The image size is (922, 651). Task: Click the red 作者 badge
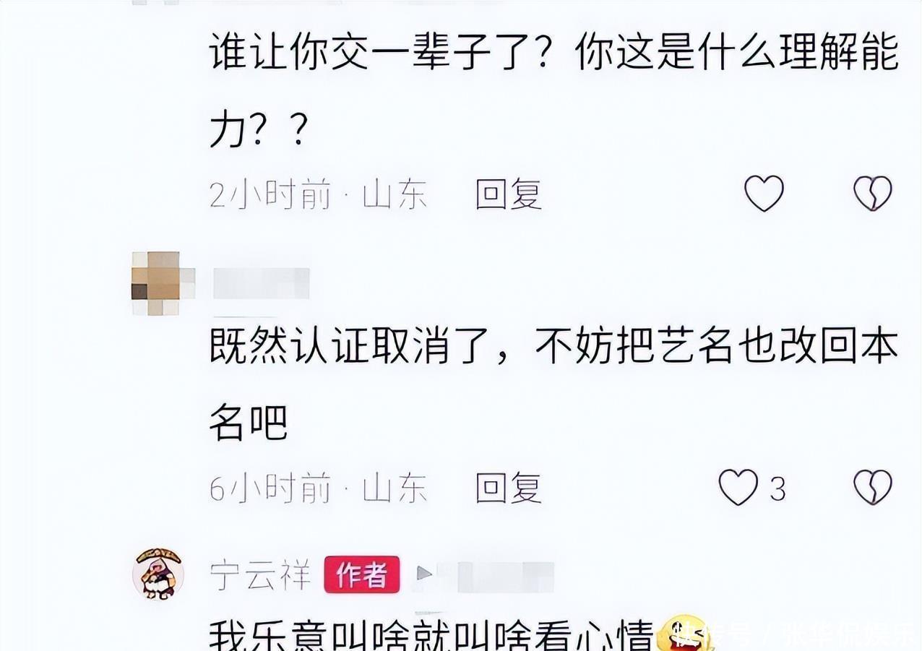click(x=361, y=574)
